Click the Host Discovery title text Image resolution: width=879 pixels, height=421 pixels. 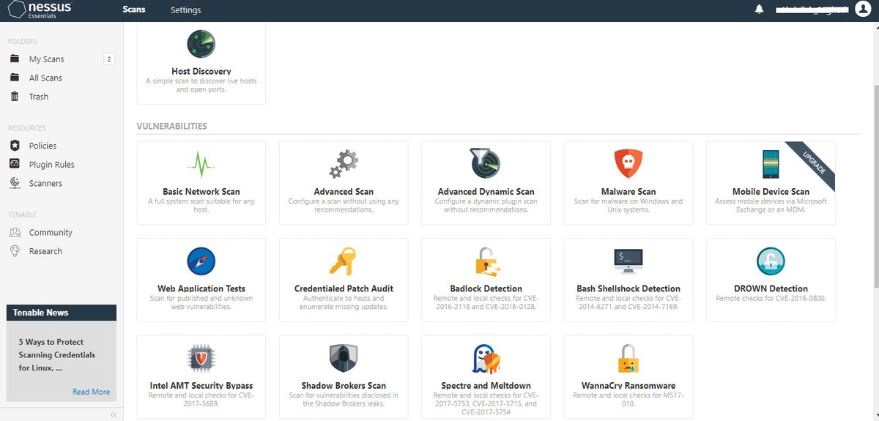[x=201, y=72]
